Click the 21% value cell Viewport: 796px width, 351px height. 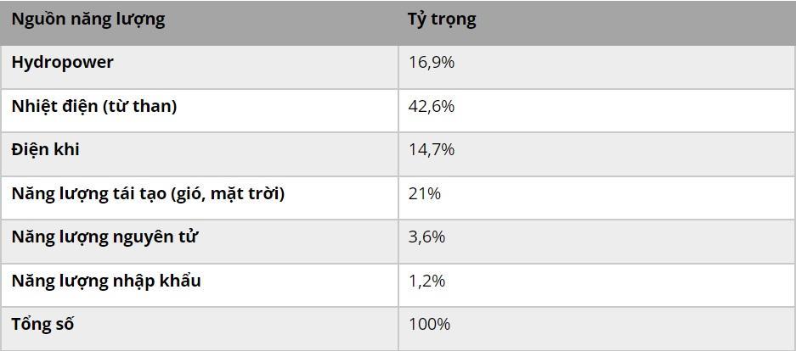425,194
